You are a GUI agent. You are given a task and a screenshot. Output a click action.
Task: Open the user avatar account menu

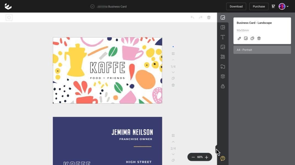(x=283, y=6)
